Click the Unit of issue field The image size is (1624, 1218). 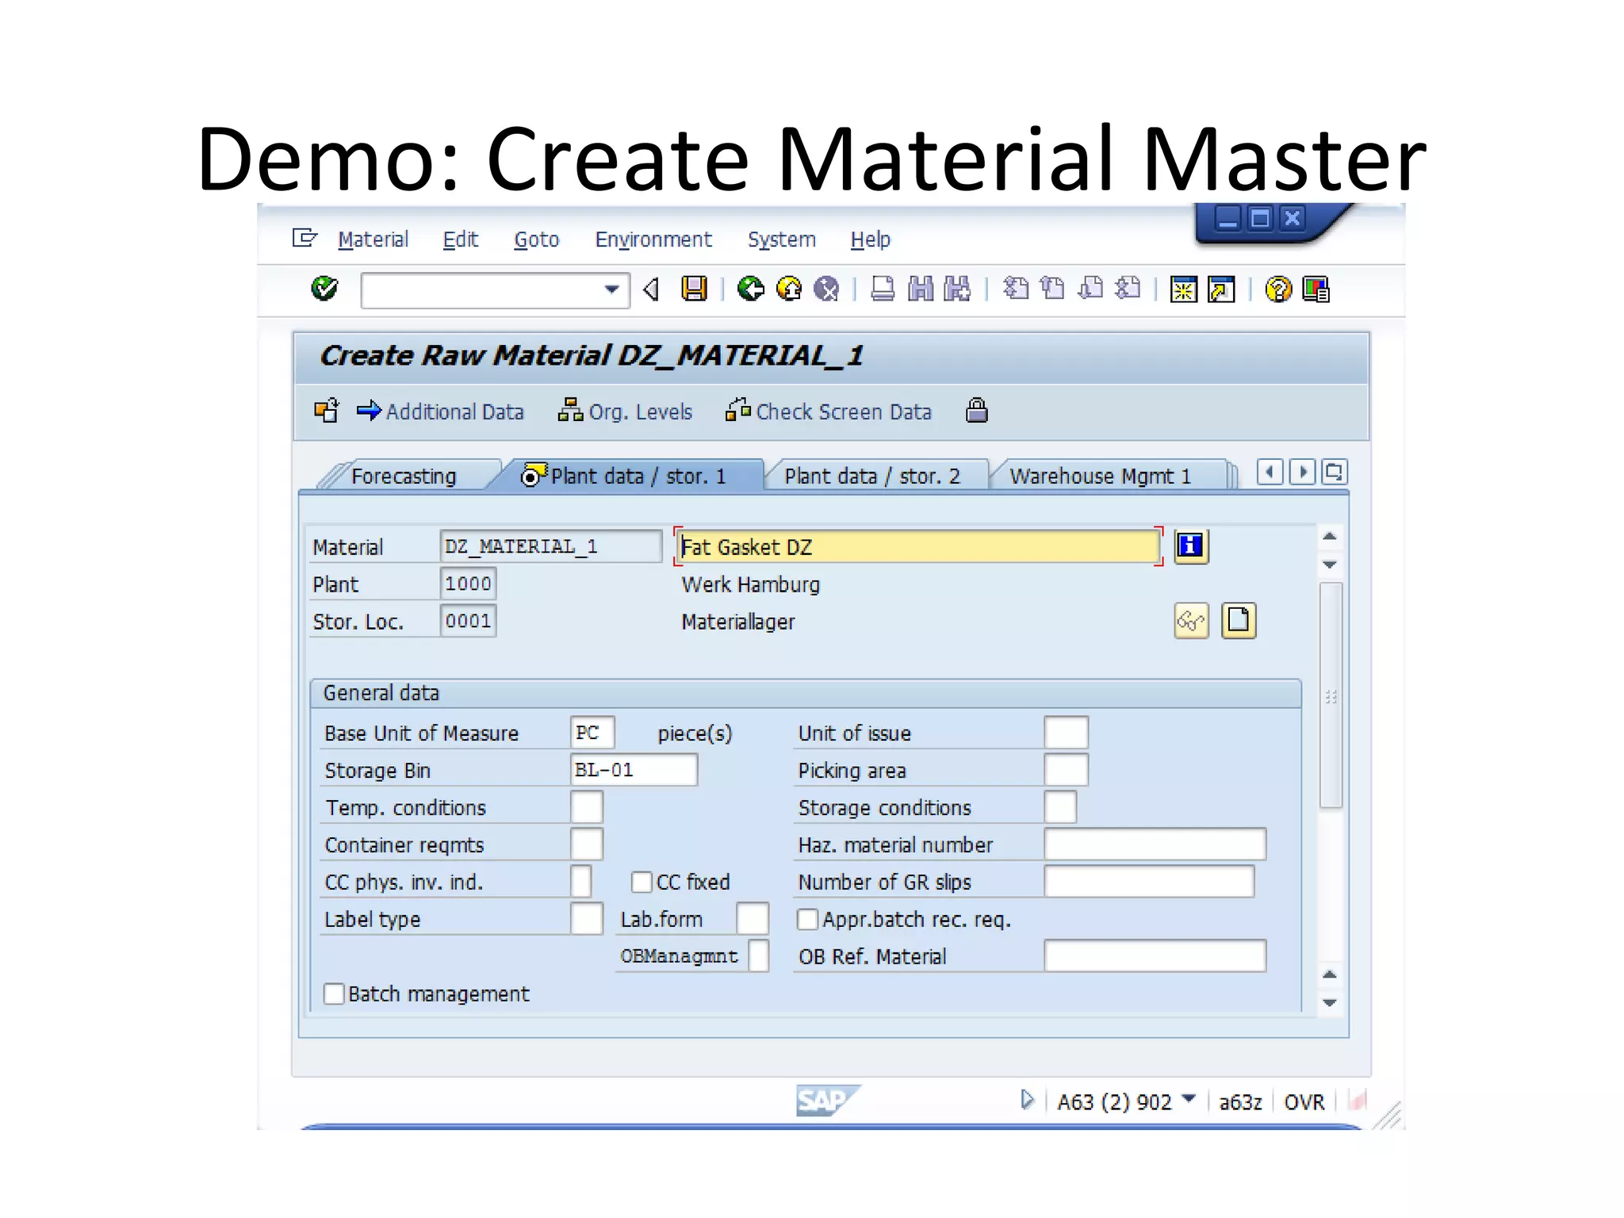1066,733
